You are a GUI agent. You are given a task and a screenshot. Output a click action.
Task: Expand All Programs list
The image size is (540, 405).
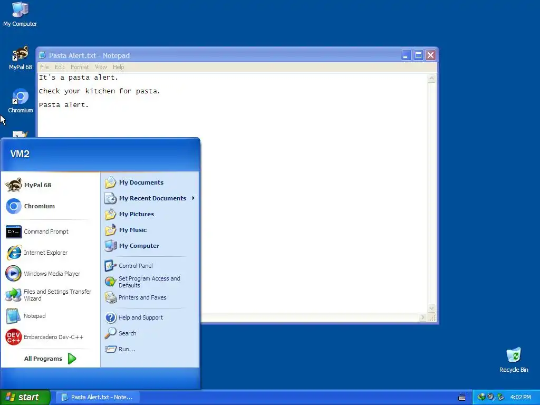pyautogui.click(x=50, y=359)
